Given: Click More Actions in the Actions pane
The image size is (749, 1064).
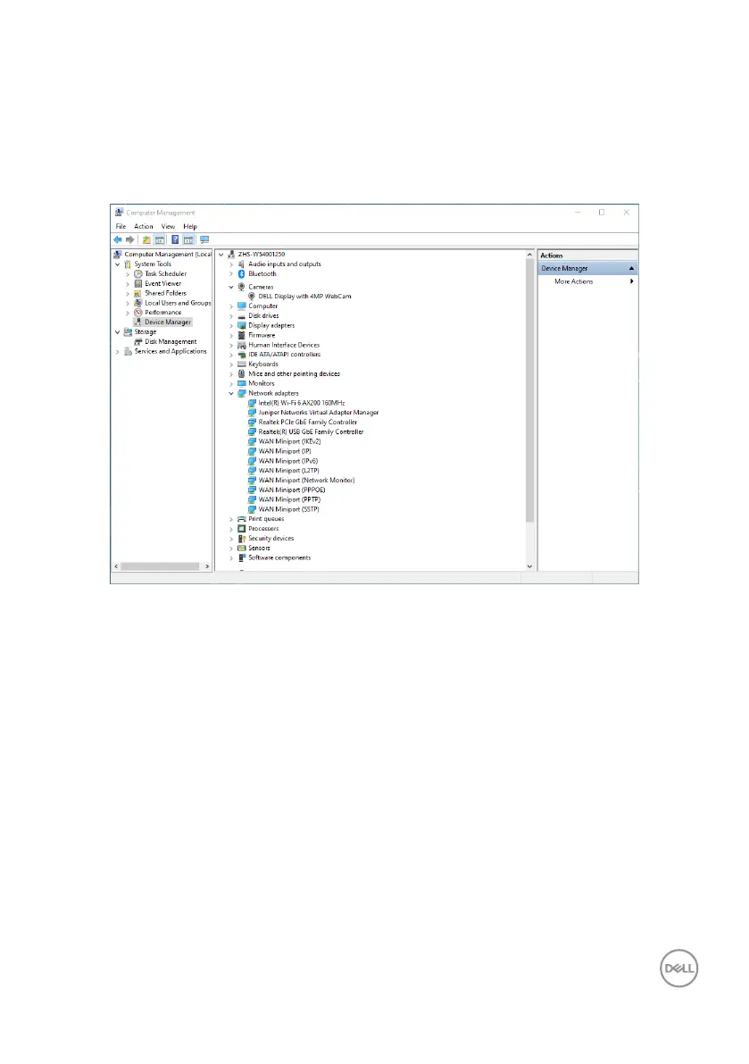Looking at the screenshot, I should [573, 281].
